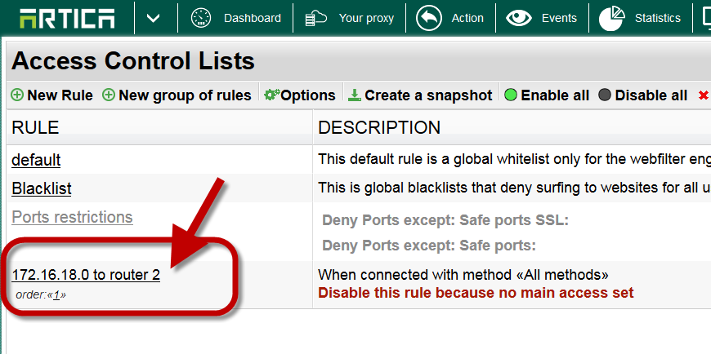The image size is (711, 354).
Task: Open the Statistics menu
Action: (658, 19)
